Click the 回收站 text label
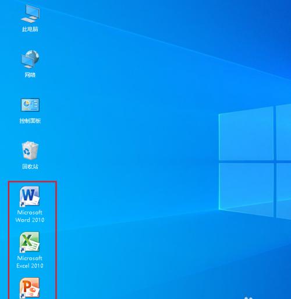The height and width of the screenshot is (299, 291). (30, 167)
